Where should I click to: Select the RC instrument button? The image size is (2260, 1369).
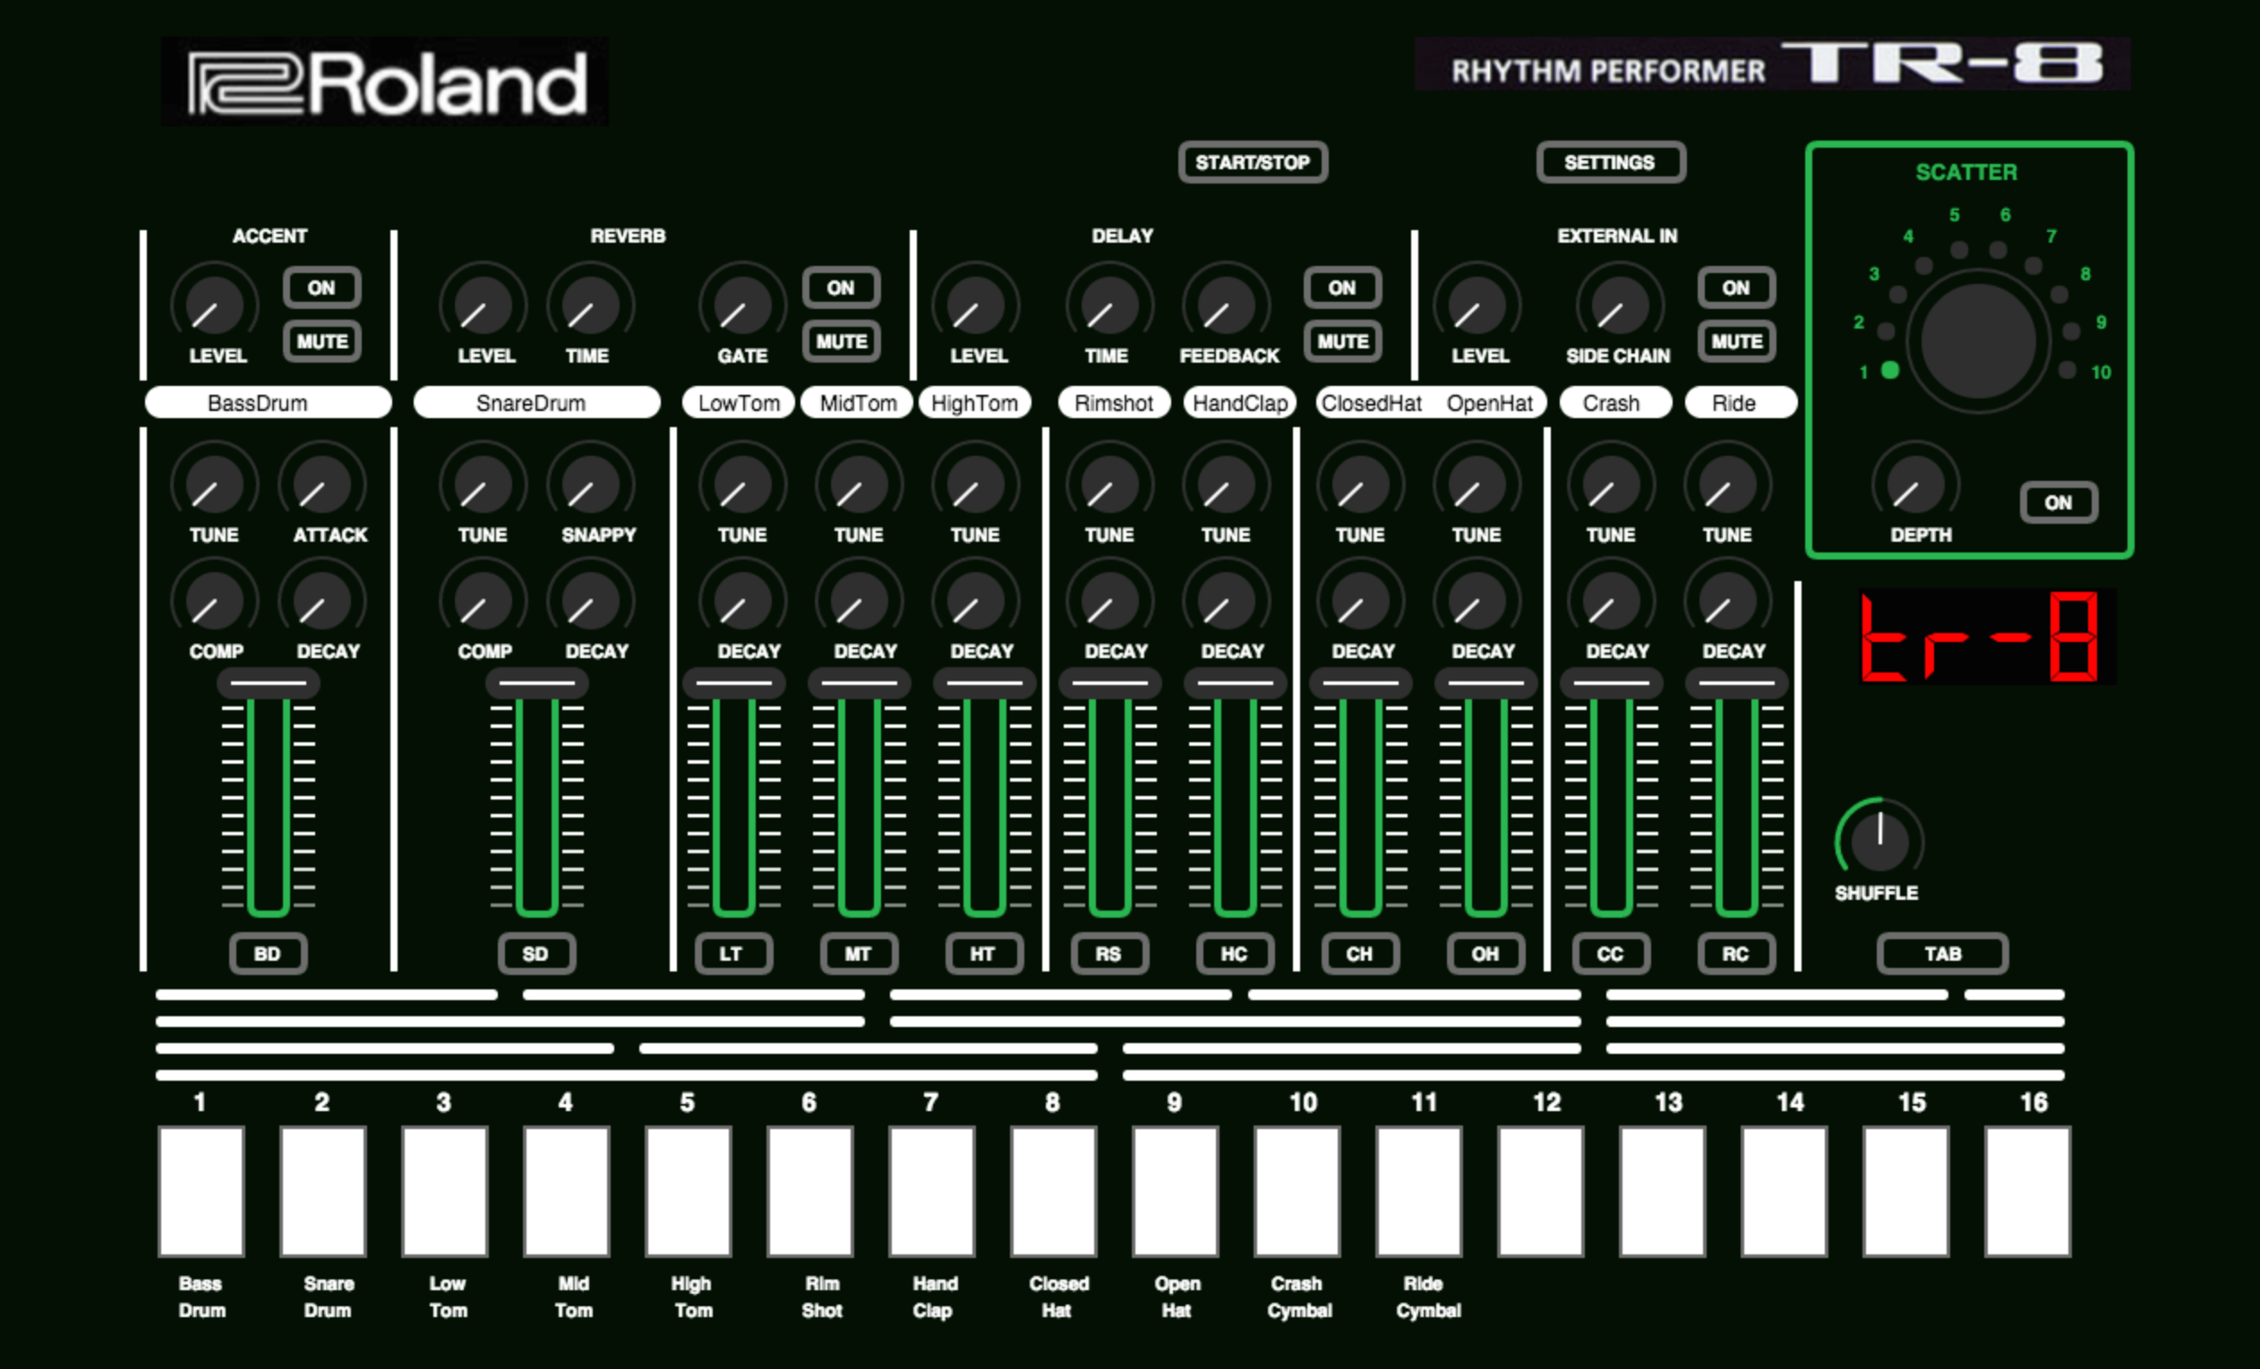1735,954
